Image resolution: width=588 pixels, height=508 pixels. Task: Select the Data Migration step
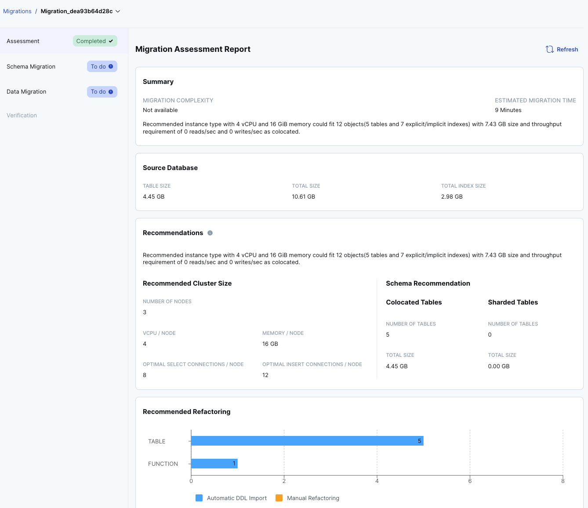click(x=26, y=91)
